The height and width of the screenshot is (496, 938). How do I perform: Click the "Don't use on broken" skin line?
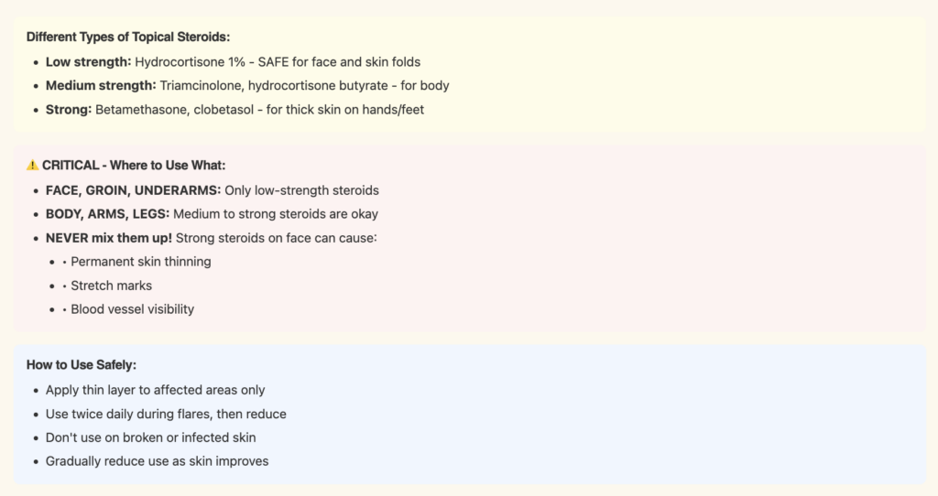(x=150, y=437)
